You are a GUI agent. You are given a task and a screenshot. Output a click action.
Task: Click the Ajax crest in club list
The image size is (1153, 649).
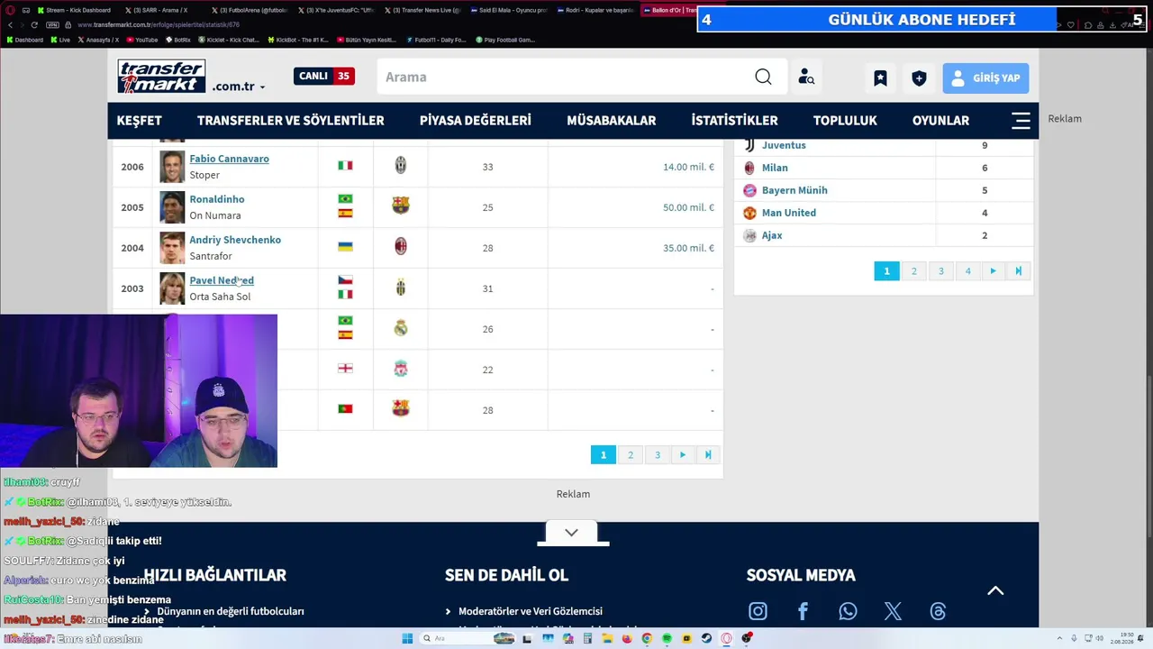coord(749,235)
